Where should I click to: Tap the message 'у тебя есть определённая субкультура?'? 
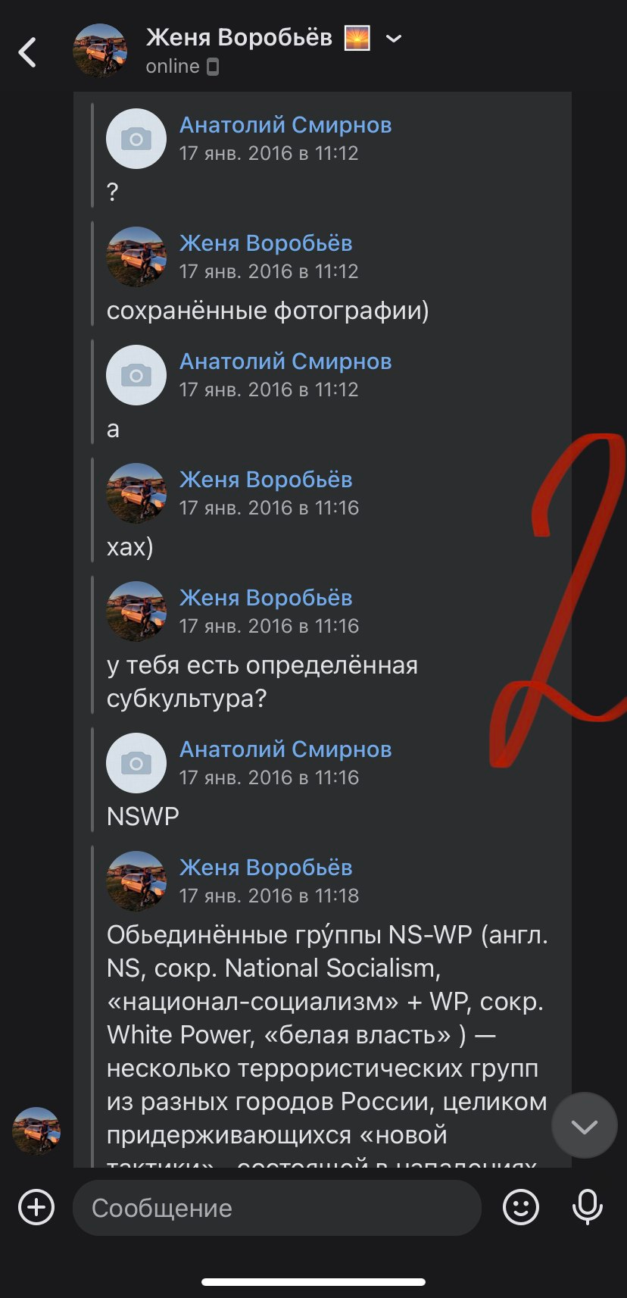pos(262,681)
